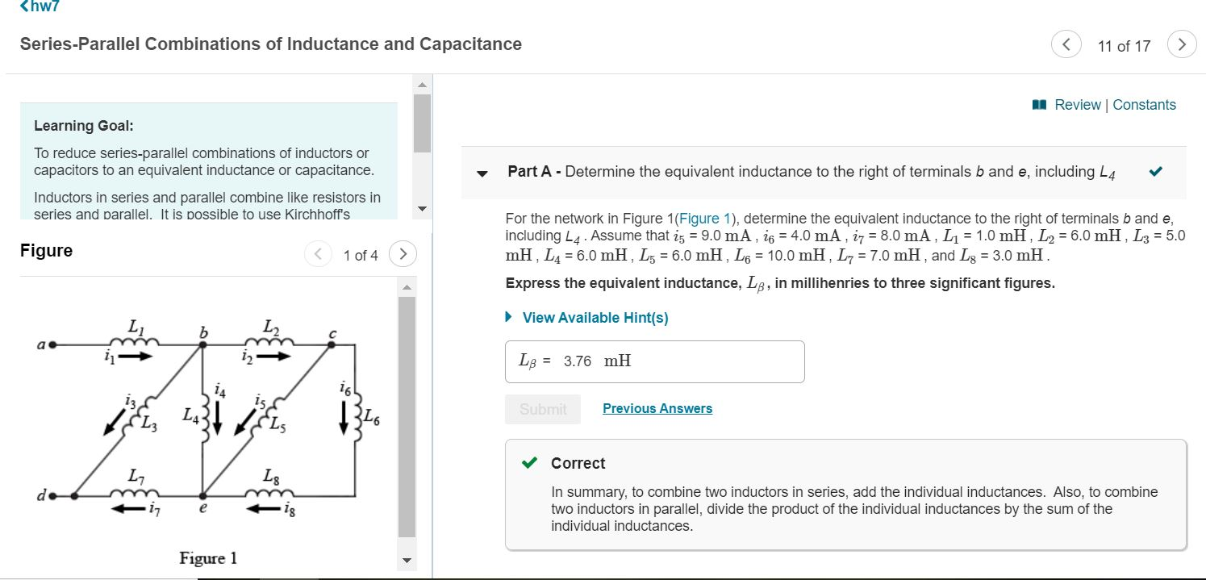Click the previous figure chevron

[318, 253]
